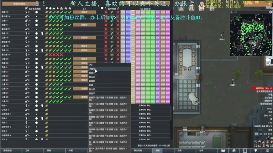Set game to fastest speed
273x153 pixels.
coord(270,134)
